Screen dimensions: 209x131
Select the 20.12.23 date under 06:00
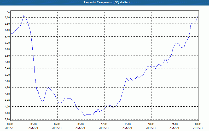point(57,128)
